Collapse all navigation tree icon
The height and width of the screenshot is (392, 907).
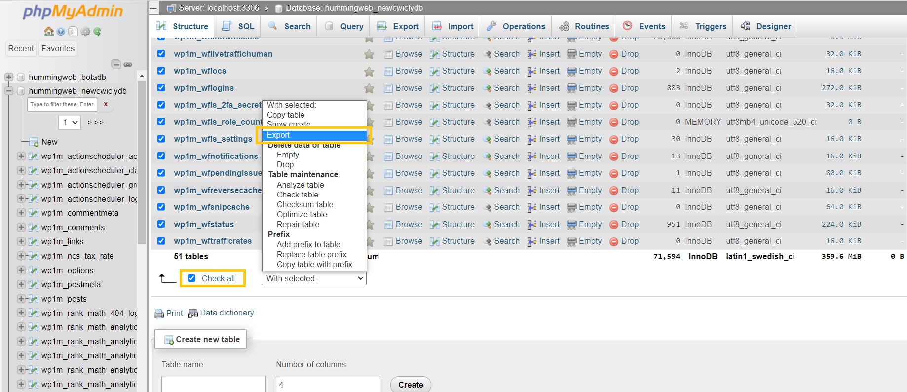click(x=116, y=64)
